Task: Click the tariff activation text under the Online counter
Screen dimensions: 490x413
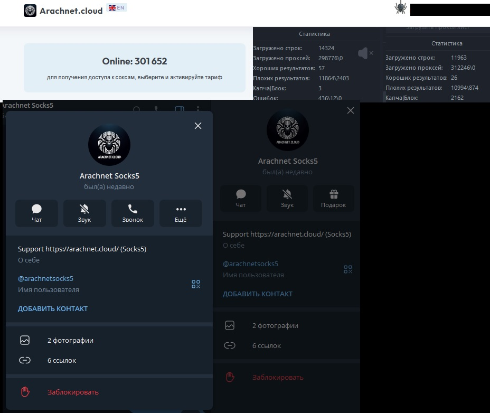Action: pos(134,77)
